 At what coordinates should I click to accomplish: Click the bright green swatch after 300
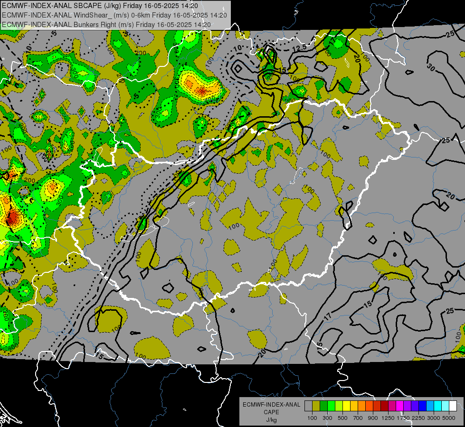click(331, 406)
